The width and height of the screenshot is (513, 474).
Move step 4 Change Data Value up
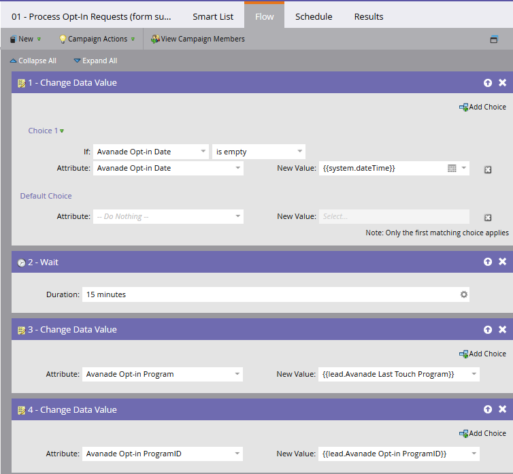[488, 409]
